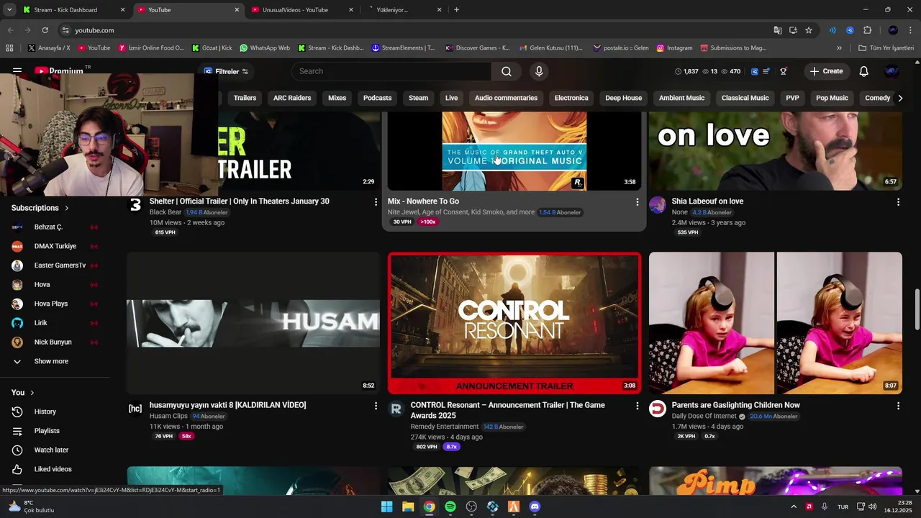This screenshot has width=921, height=518.
Task: Activate voice search microphone
Action: click(x=539, y=71)
